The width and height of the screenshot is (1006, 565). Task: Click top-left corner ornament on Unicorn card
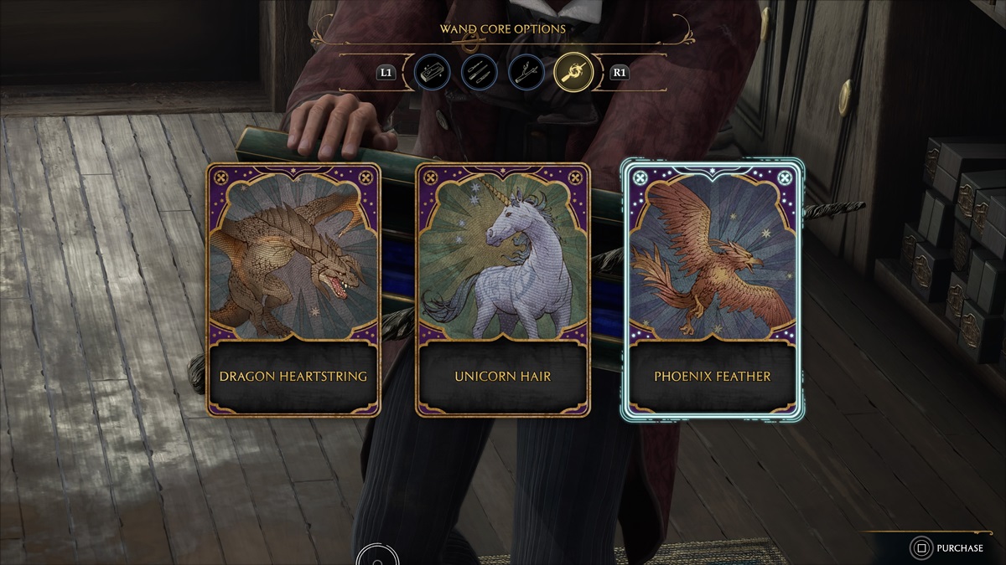tap(431, 177)
